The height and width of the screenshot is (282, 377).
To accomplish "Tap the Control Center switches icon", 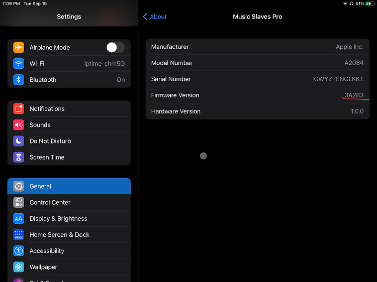I will (x=19, y=202).
